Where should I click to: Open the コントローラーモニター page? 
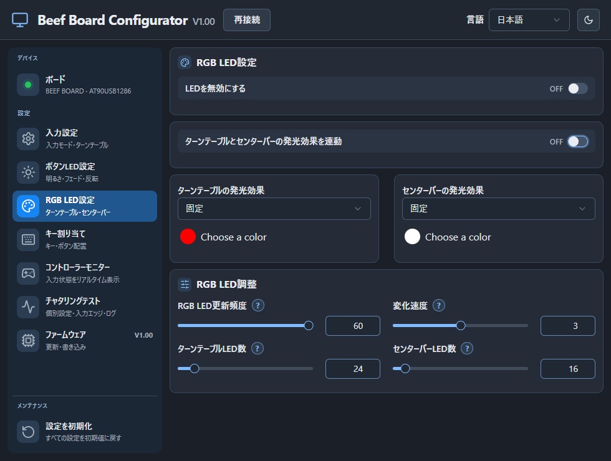85,273
